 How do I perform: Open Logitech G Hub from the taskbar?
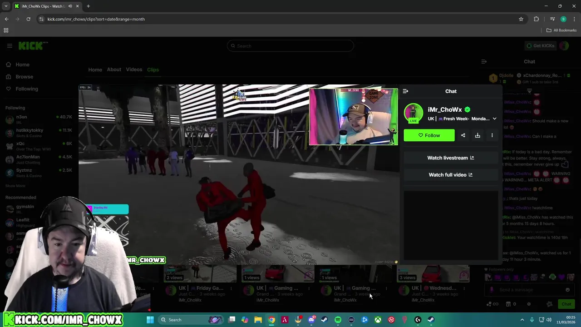[418, 320]
